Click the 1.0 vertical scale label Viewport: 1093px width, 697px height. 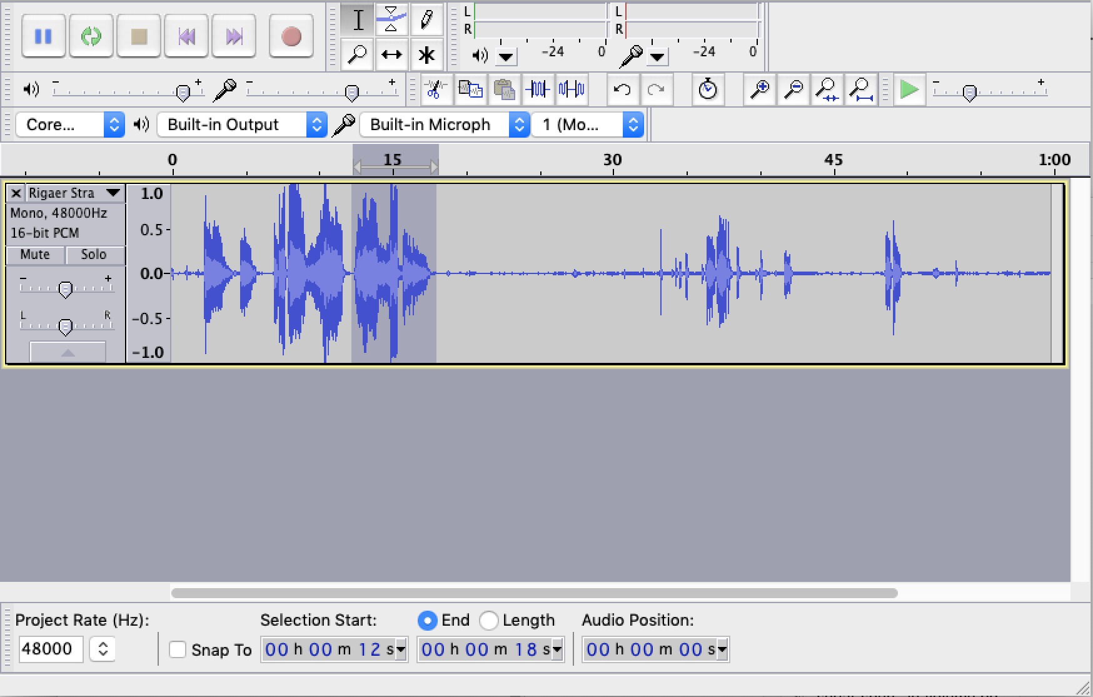[x=151, y=193]
